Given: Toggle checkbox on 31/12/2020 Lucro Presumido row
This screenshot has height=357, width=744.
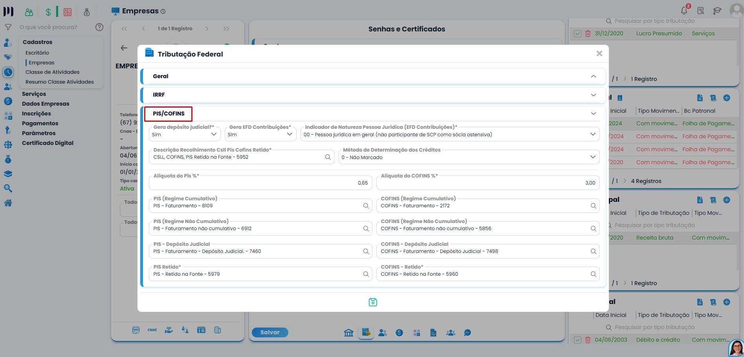Looking at the screenshot, I should (x=577, y=34).
